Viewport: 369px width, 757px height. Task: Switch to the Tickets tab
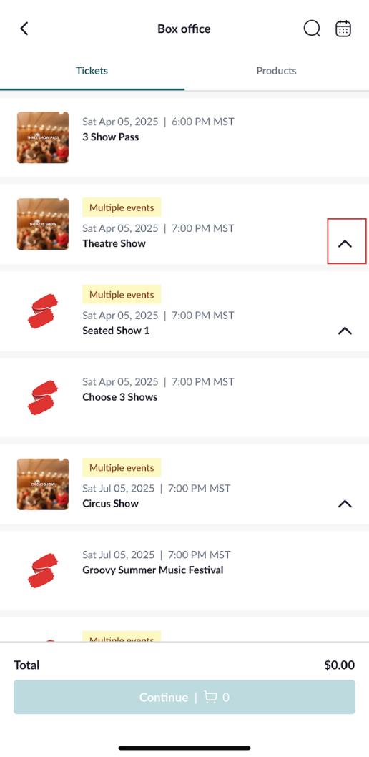(92, 71)
